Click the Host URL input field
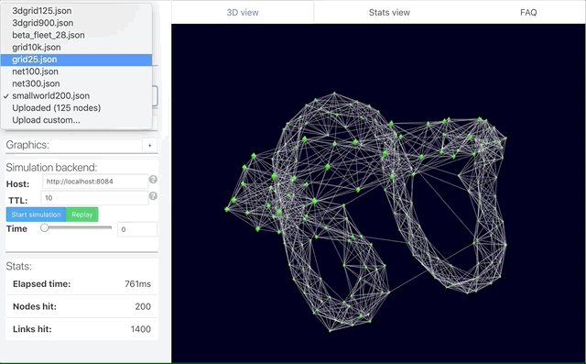The width and height of the screenshot is (586, 364). point(95,182)
